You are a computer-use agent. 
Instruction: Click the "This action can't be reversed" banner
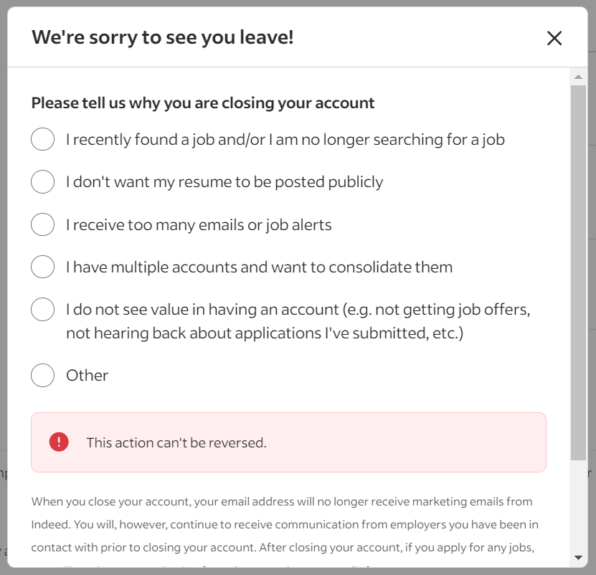tap(287, 441)
